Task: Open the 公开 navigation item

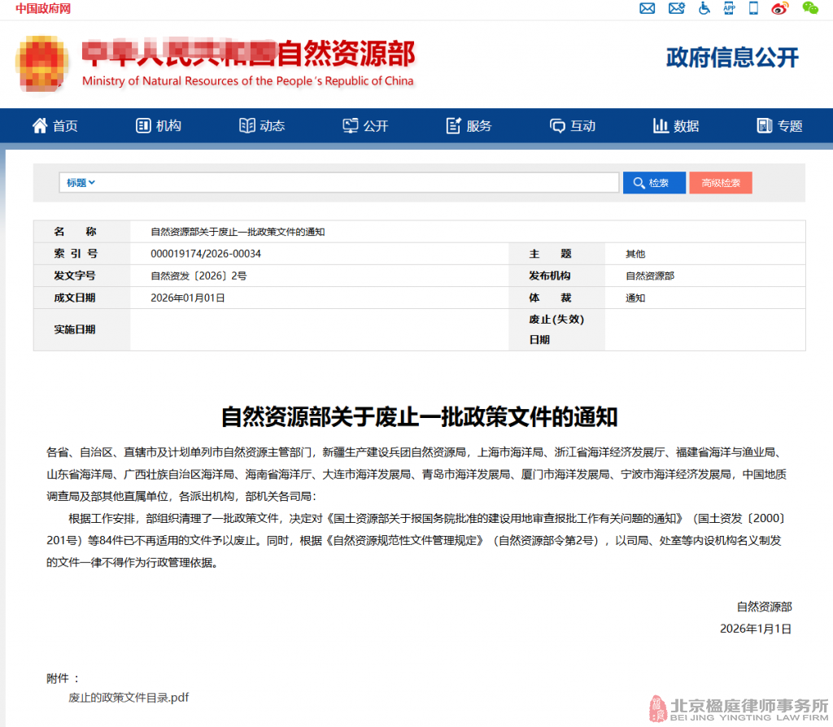Action: pyautogui.click(x=366, y=126)
